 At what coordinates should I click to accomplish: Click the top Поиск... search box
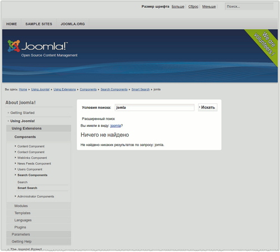pyautogui.click(x=249, y=7)
